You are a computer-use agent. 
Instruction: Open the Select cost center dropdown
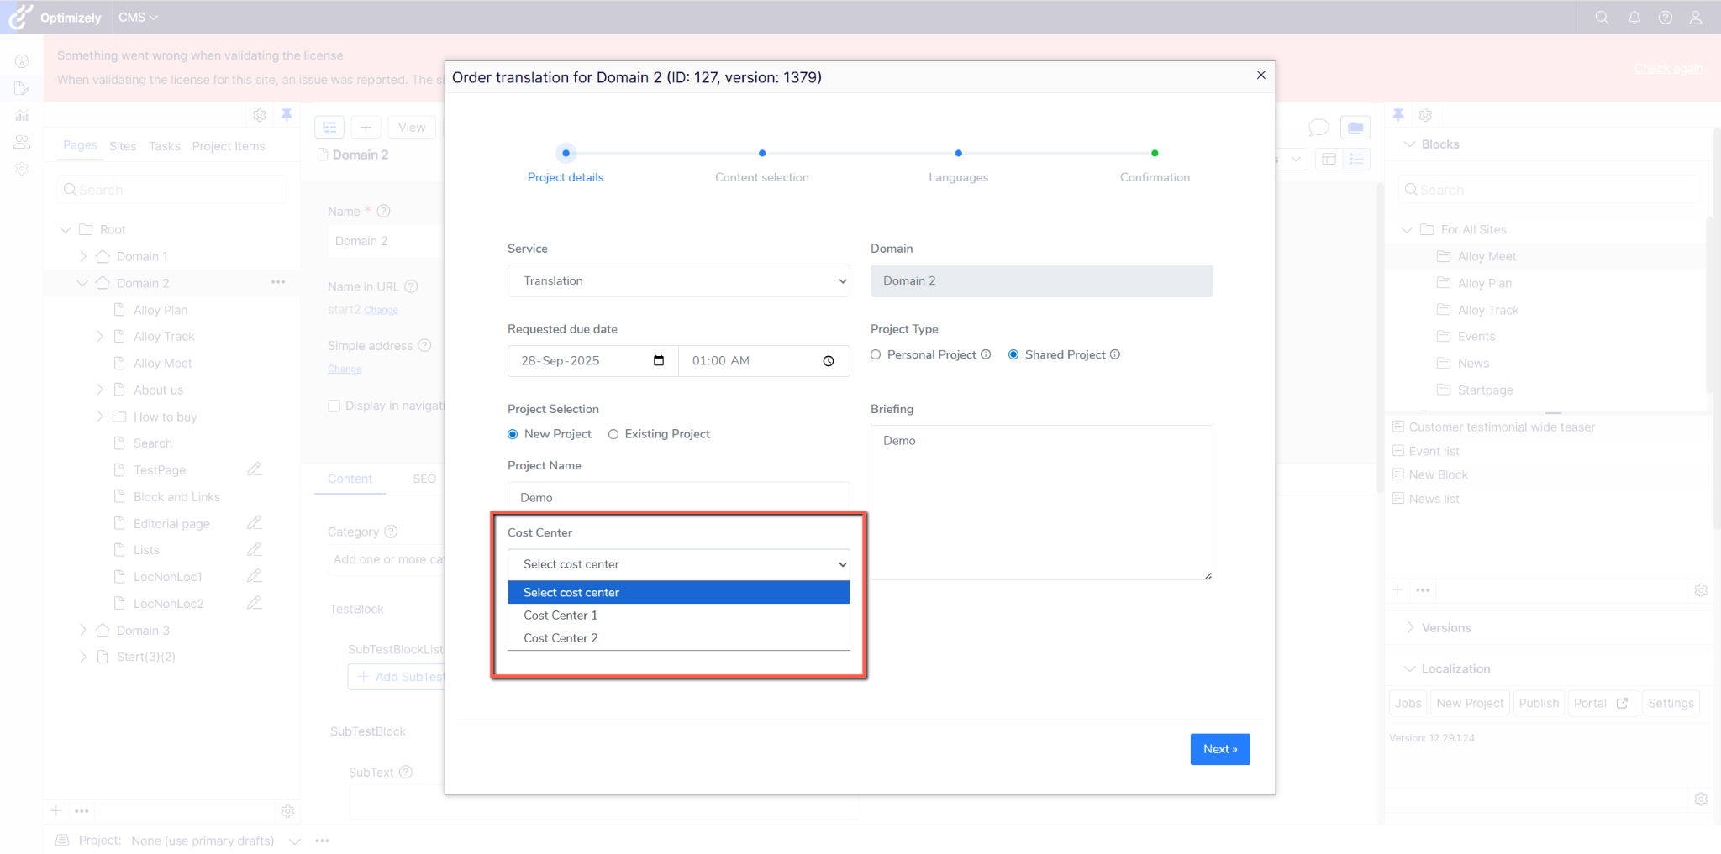coord(679,564)
